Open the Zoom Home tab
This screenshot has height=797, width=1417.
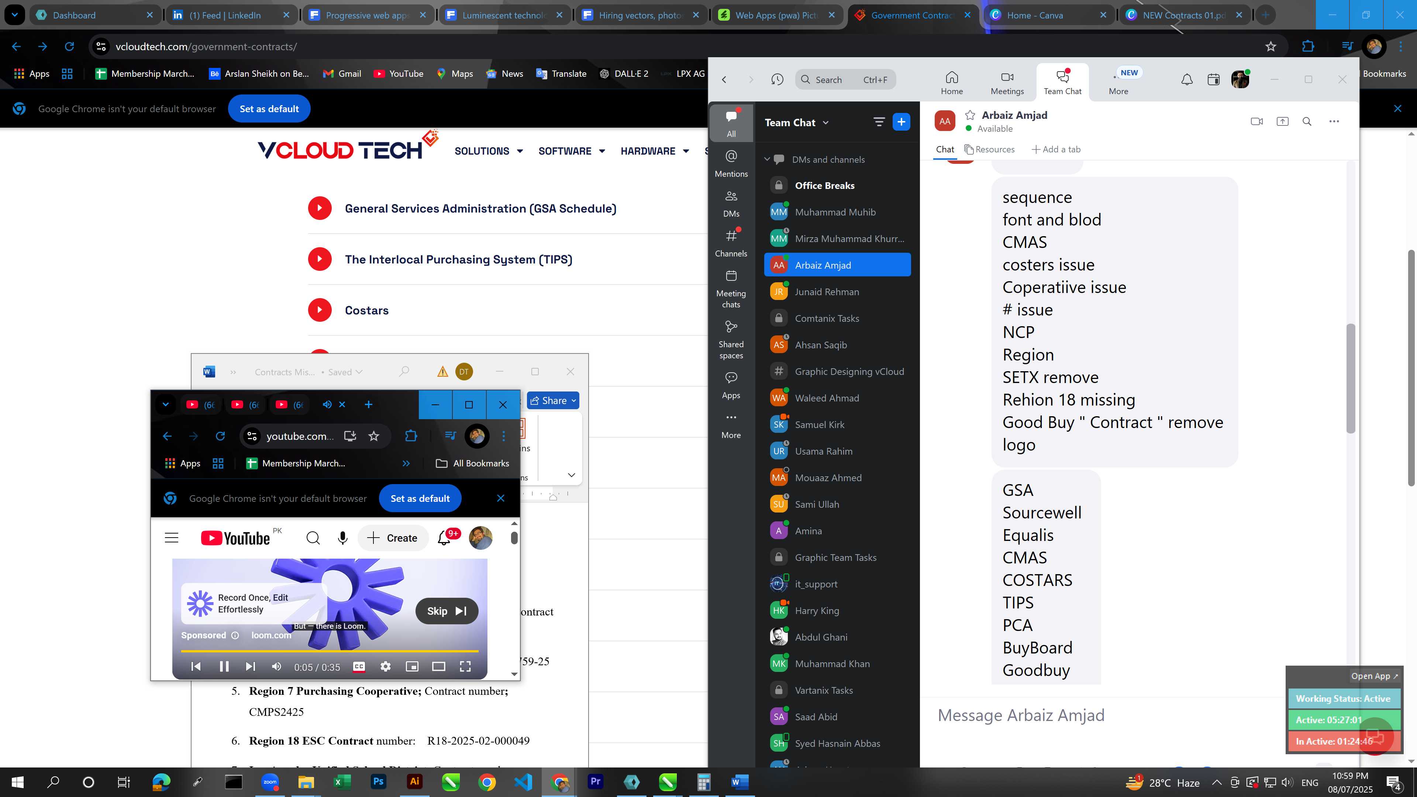pos(952,83)
